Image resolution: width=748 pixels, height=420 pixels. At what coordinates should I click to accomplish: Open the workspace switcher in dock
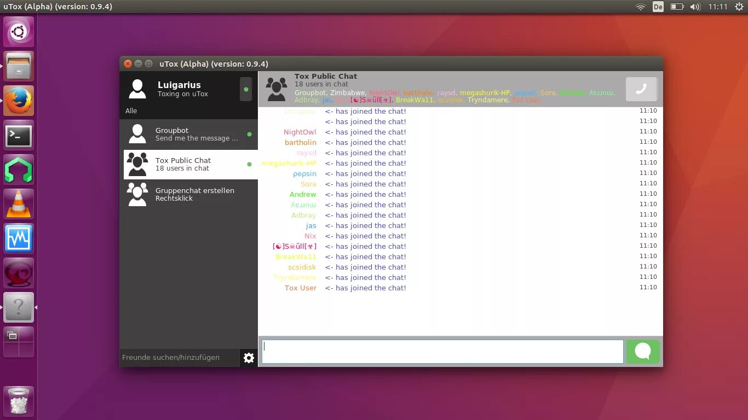click(x=19, y=342)
